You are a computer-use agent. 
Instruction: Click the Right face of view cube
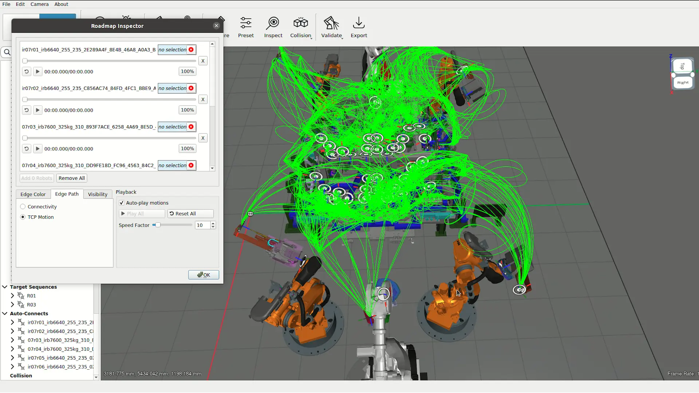coord(683,82)
